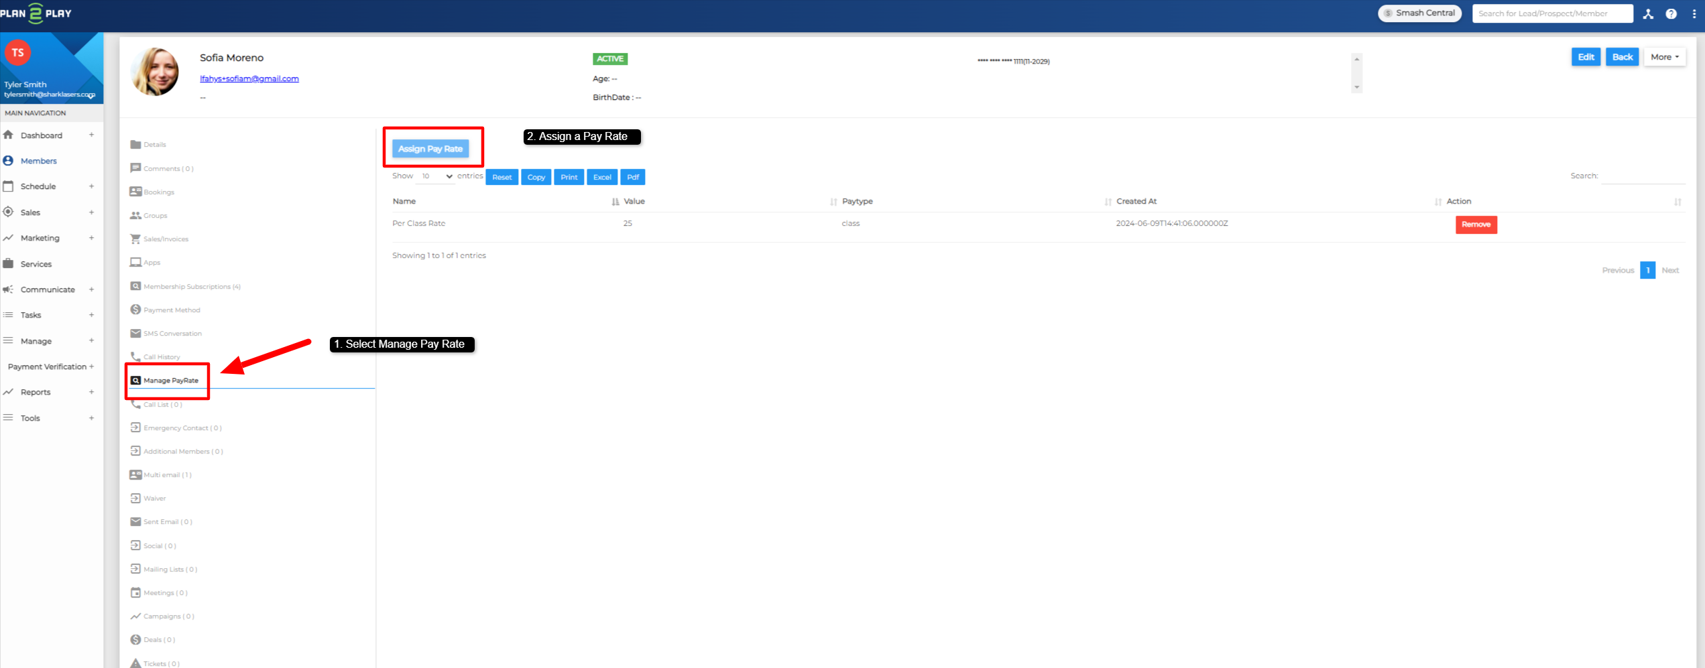Viewport: 1705px width, 668px height.
Task: Click Sofia Moreno's profile photo
Action: [156, 71]
